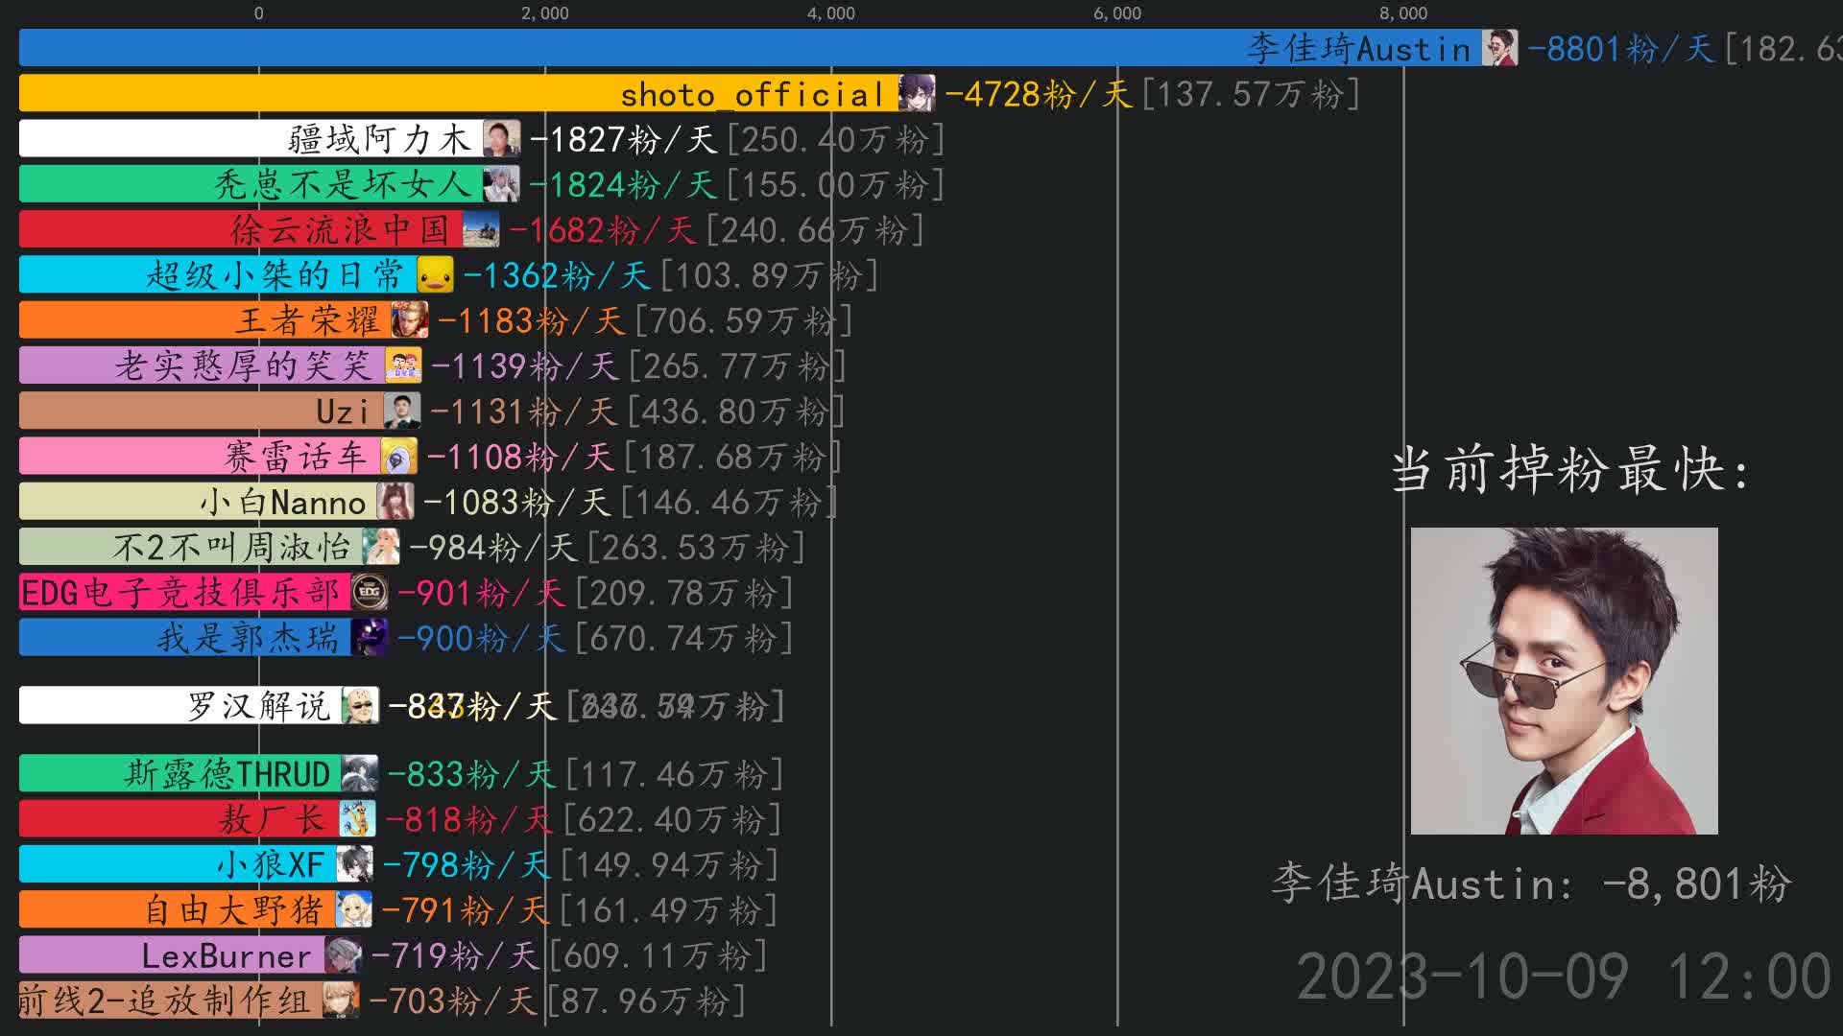Click the 6,000 axis tick label
Viewport: 1843px width, 1036px height.
(x=1117, y=13)
